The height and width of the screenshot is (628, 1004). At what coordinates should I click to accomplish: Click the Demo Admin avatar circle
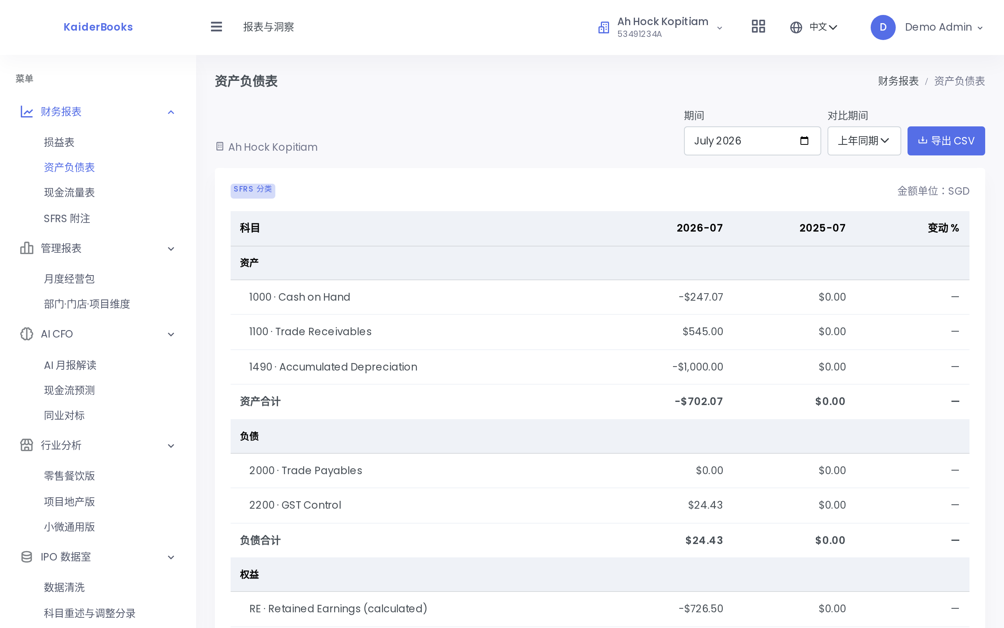tap(882, 27)
